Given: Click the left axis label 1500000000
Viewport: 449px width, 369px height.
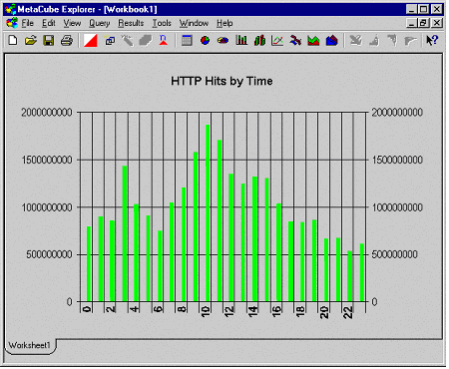Looking at the screenshot, I should pyautogui.click(x=47, y=160).
